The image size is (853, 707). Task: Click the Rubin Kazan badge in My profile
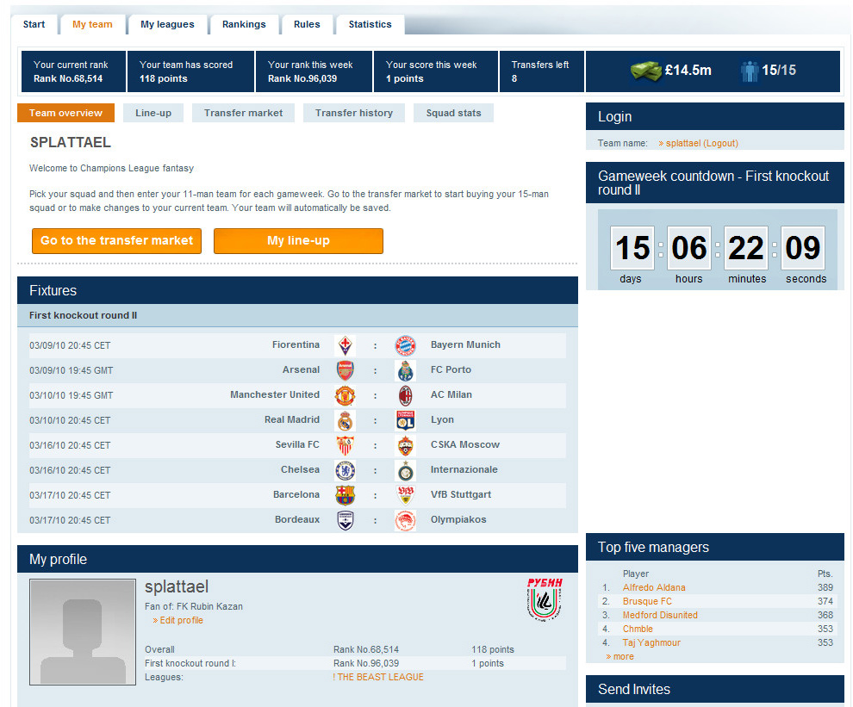(545, 599)
